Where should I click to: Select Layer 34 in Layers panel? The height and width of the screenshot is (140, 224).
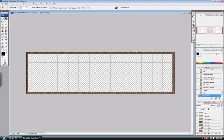(209, 125)
